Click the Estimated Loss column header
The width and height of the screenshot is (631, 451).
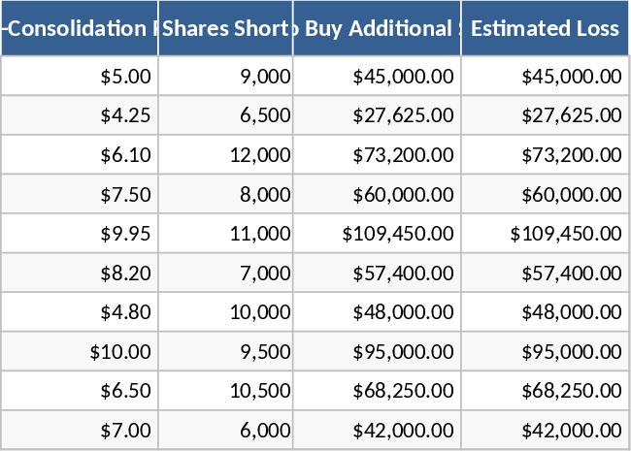pyautogui.click(x=545, y=29)
